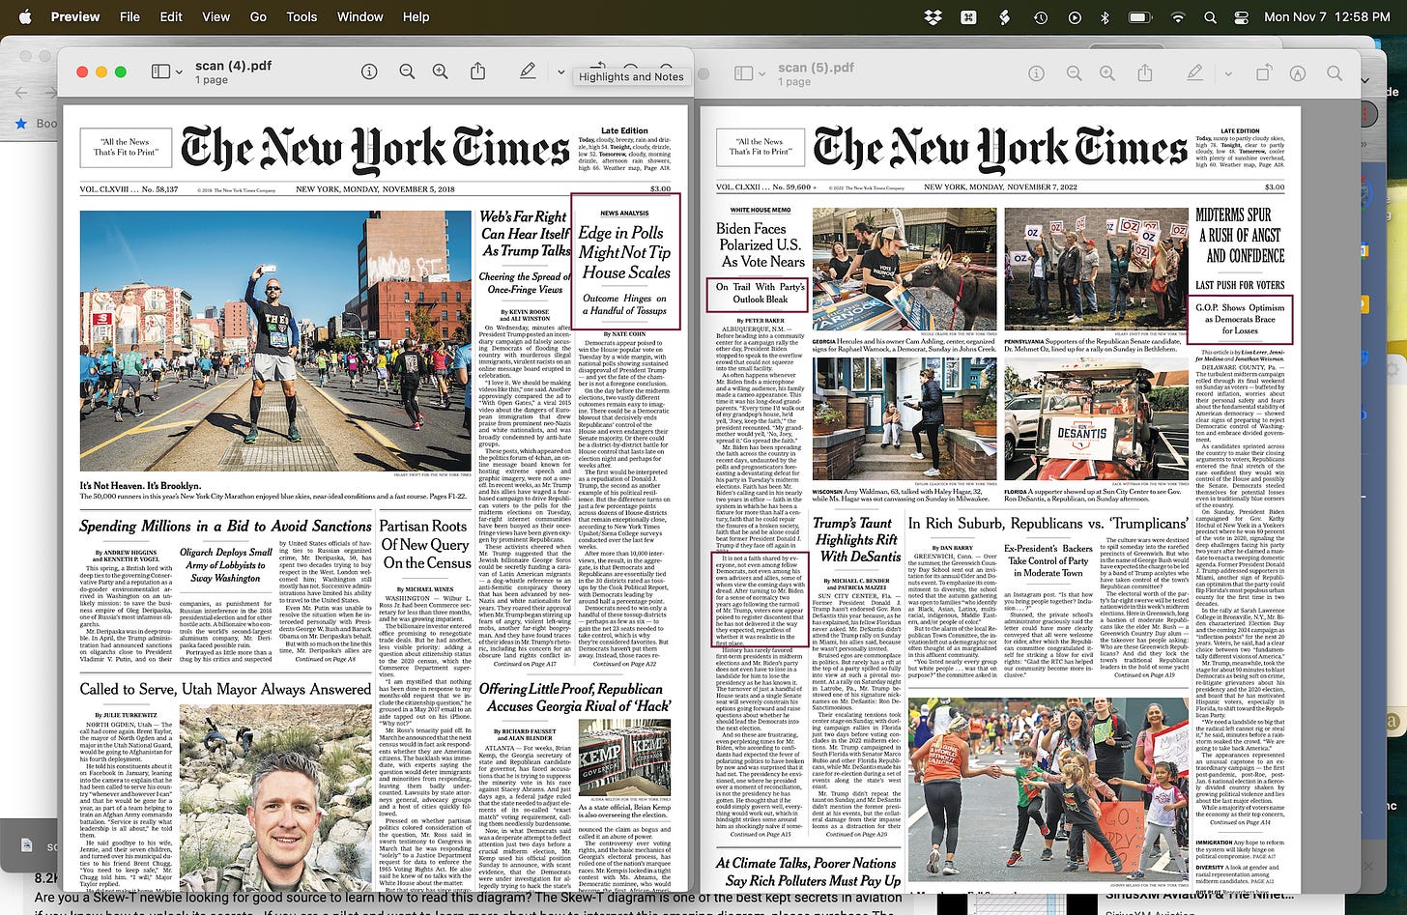This screenshot has width=1407, height=915.
Task: Click the Utah mayor selfie photo
Action: (275, 797)
